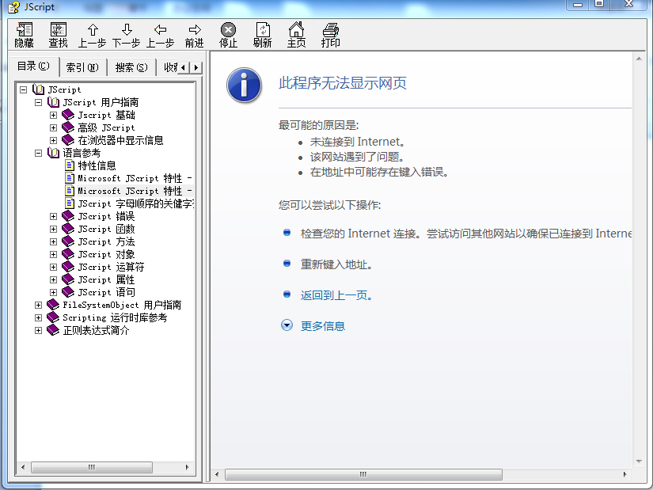Click the open-book icon for root JScript
This screenshot has width=653, height=490.
[38, 89]
